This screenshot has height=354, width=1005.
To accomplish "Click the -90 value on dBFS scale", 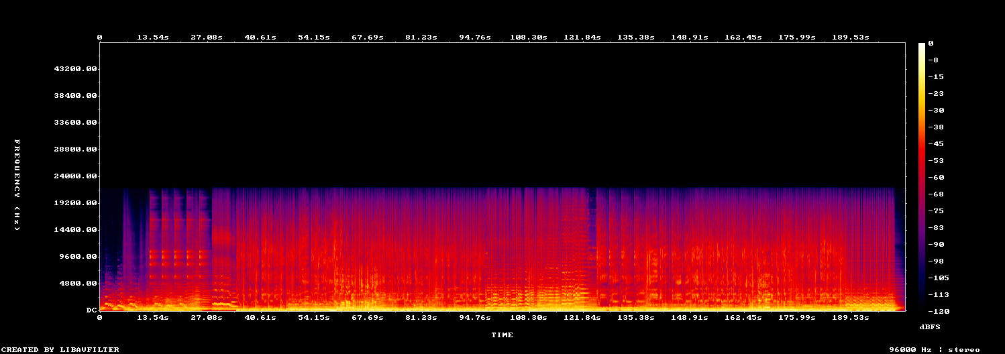I will (936, 244).
